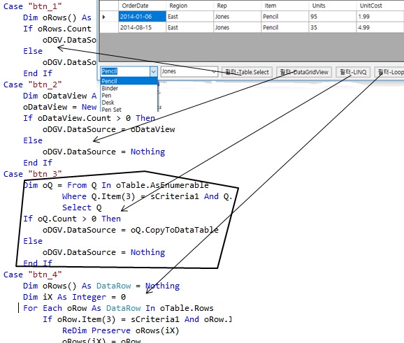Click the 필터-Loop button

point(389,72)
